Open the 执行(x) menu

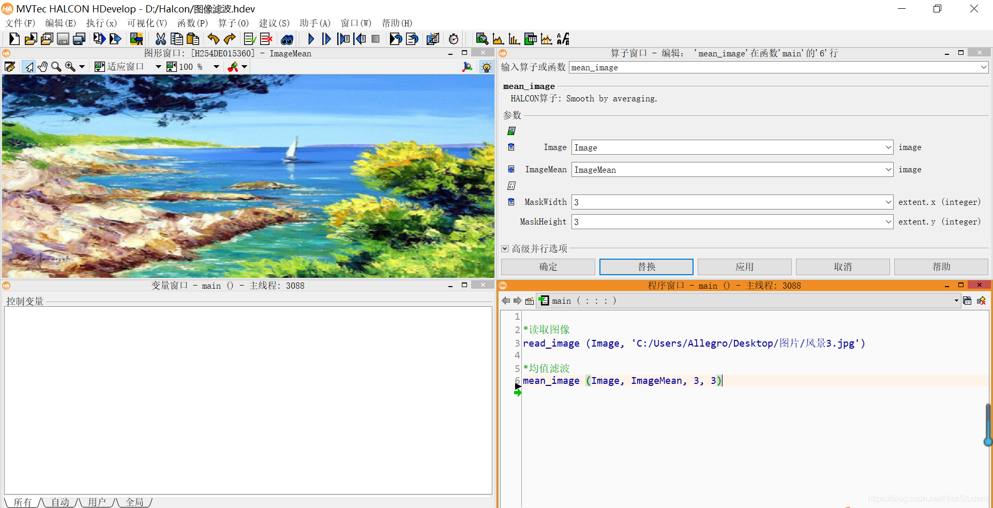(x=101, y=23)
